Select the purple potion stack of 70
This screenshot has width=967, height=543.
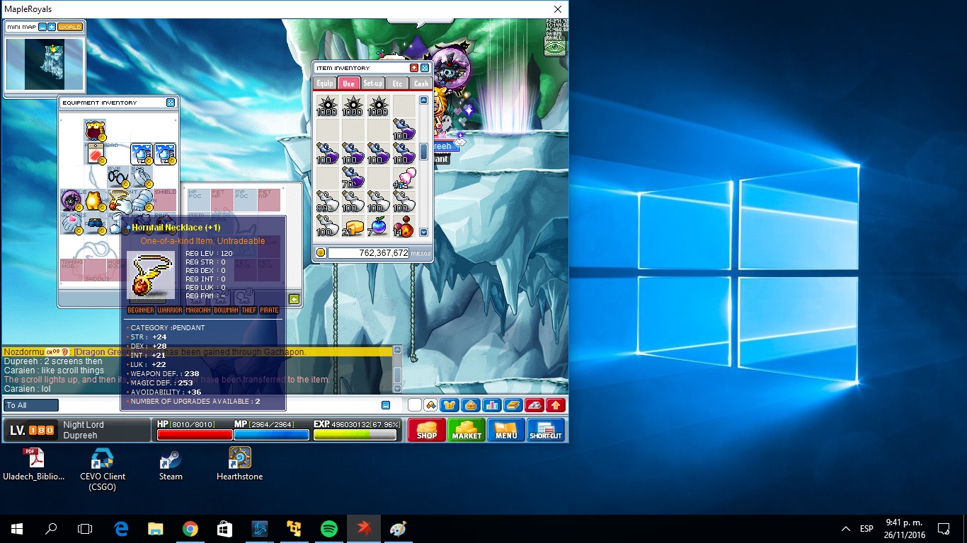coord(353,178)
